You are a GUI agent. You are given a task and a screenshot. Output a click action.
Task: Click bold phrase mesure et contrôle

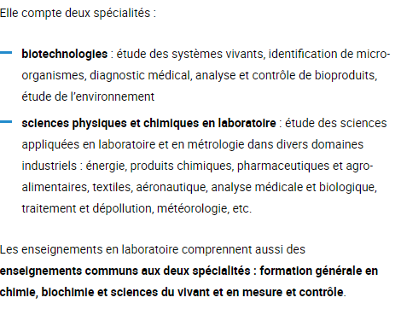click(293, 293)
